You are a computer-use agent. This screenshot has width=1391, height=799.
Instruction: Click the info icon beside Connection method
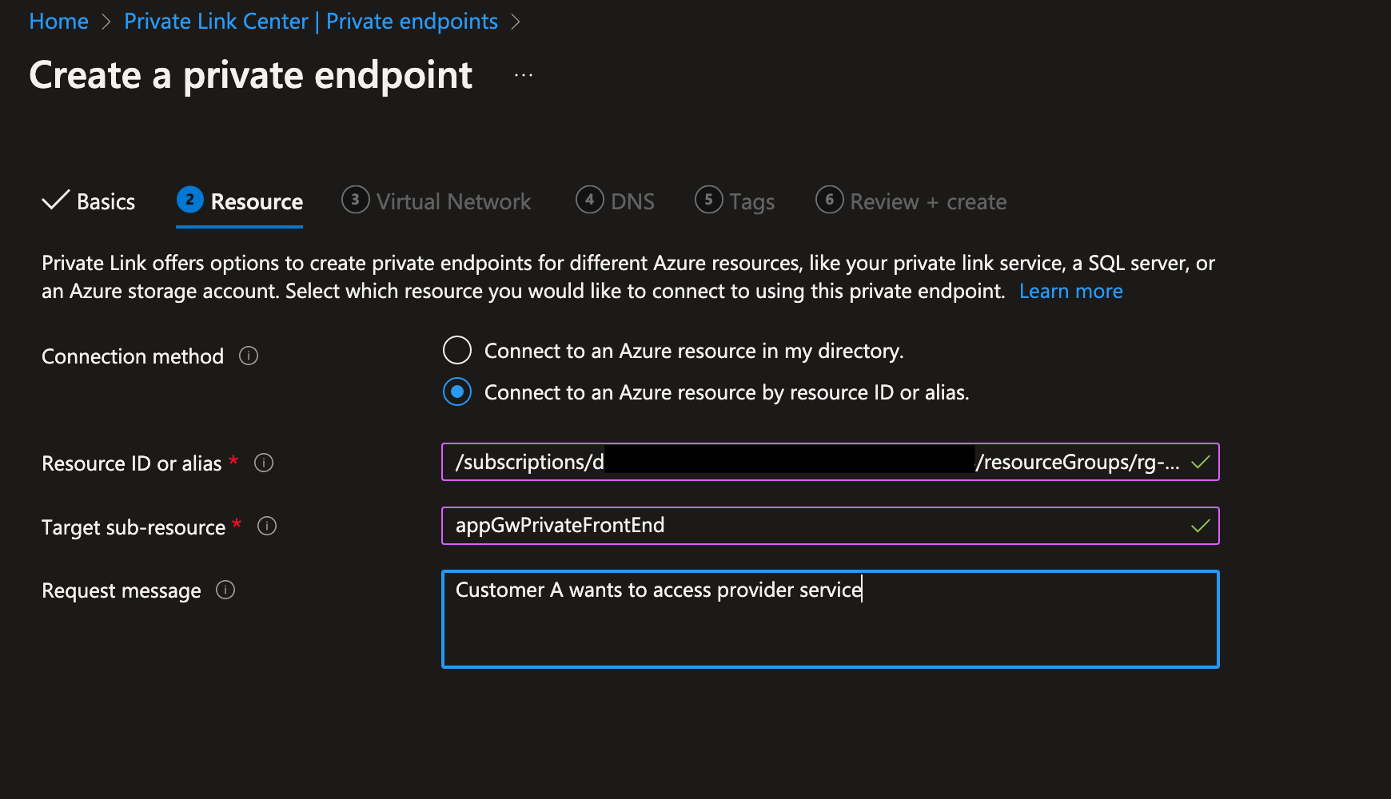click(249, 356)
